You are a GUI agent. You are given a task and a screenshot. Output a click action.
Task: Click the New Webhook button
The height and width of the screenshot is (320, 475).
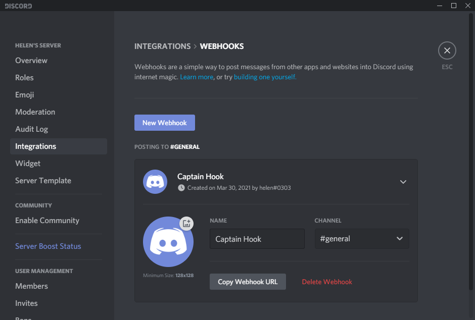(164, 123)
